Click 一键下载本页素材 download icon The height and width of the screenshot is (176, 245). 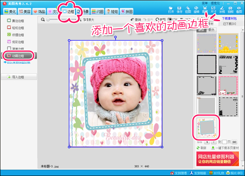(x=213, y=148)
